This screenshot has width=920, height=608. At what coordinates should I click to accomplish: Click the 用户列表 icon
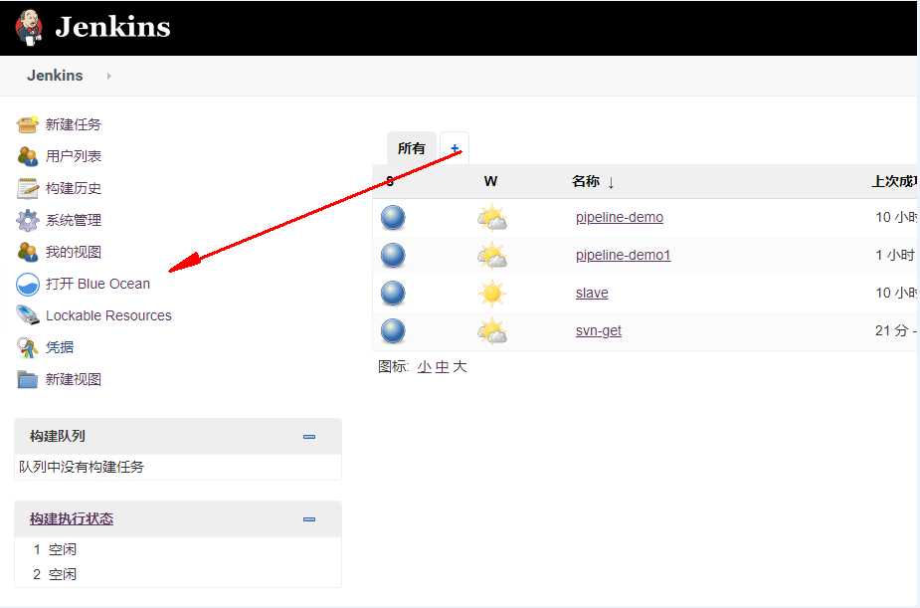pyautogui.click(x=27, y=156)
